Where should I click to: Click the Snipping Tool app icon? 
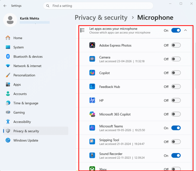coord(92,142)
